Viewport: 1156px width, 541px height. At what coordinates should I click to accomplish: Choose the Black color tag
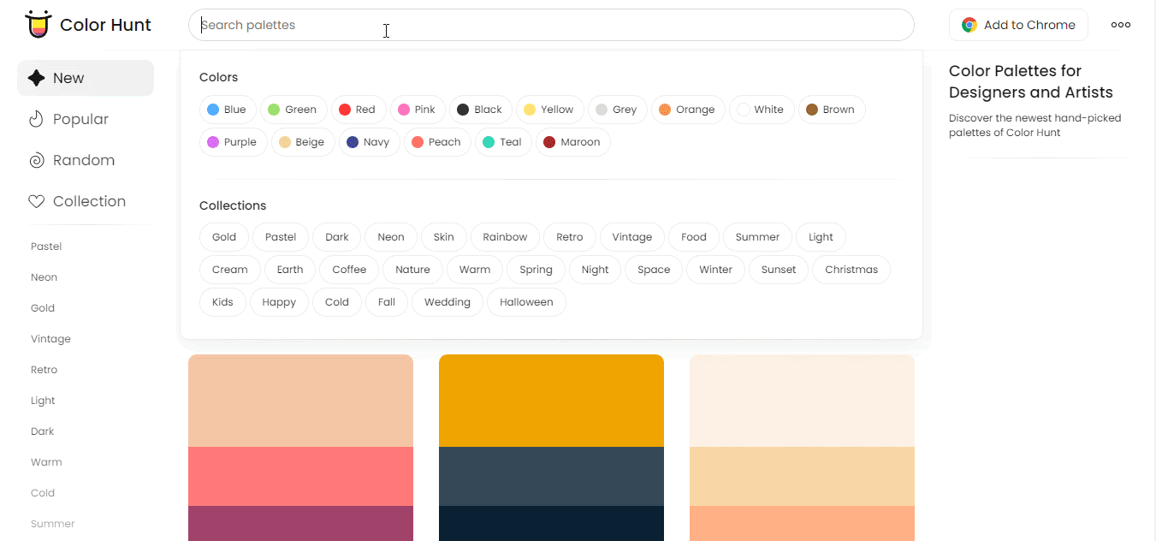tap(481, 110)
